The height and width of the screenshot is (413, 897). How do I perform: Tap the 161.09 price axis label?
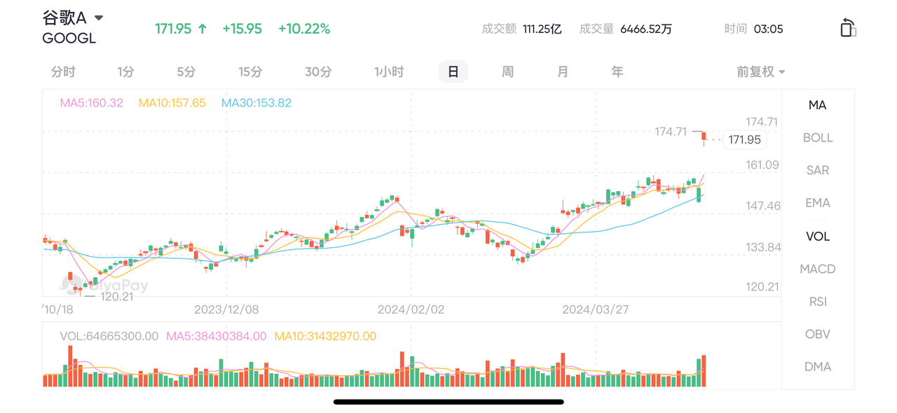point(762,165)
